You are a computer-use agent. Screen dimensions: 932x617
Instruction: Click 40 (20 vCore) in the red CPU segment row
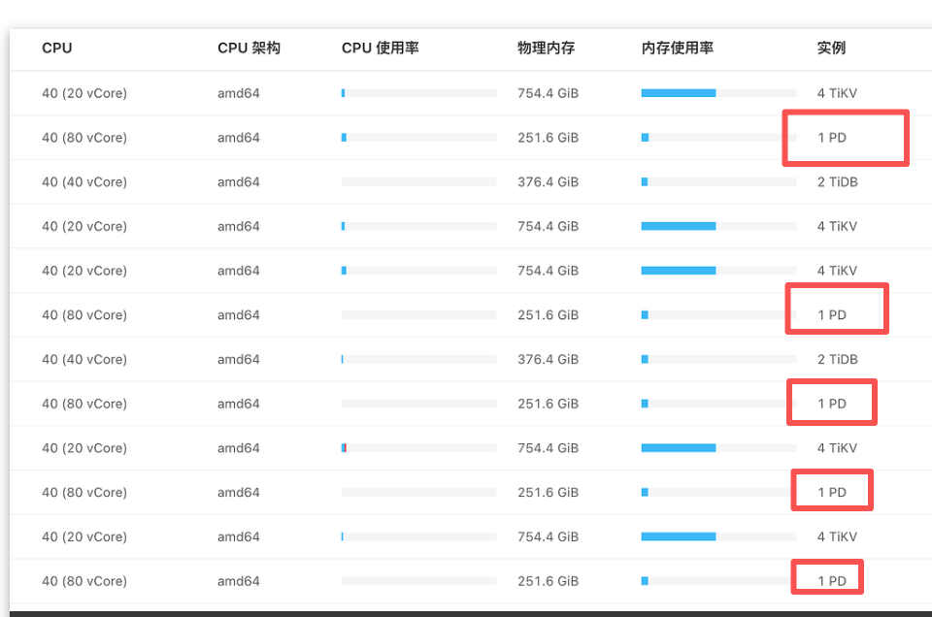coord(84,448)
